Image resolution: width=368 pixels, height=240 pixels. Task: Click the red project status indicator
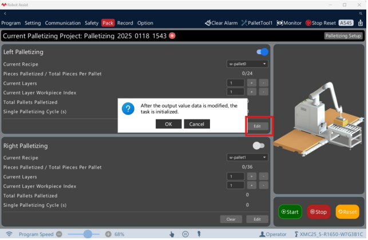pos(172,35)
